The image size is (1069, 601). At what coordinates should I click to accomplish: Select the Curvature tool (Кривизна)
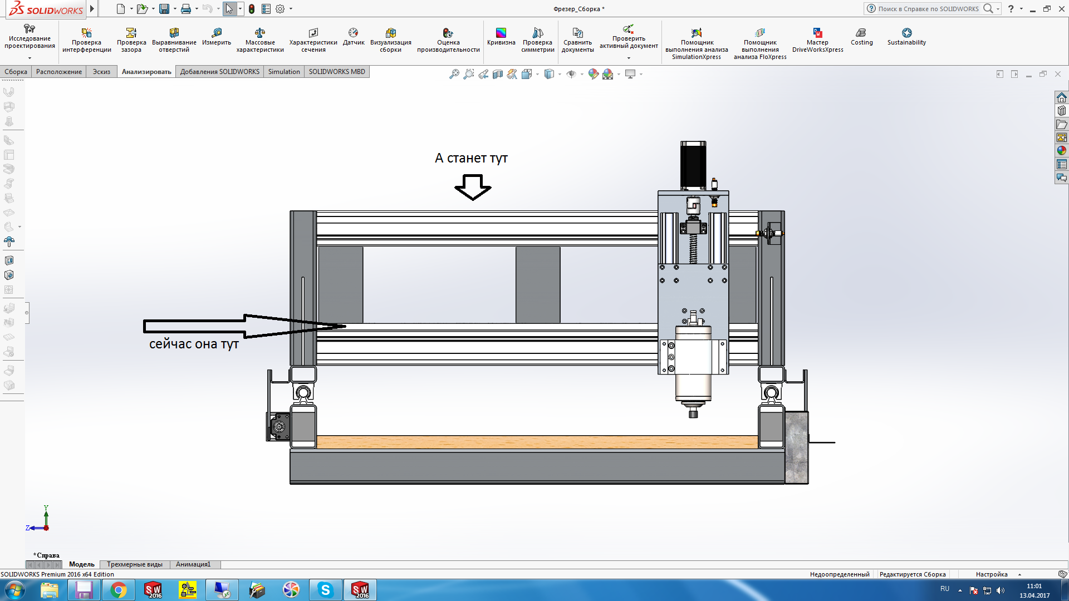(501, 37)
